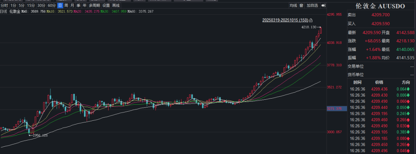Click the lock icon beside date range

(311, 20)
